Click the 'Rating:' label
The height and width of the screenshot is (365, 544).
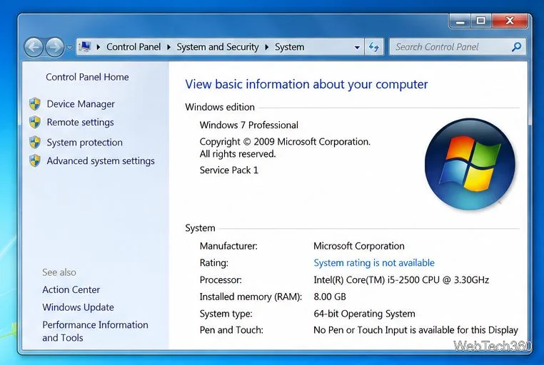(x=213, y=263)
